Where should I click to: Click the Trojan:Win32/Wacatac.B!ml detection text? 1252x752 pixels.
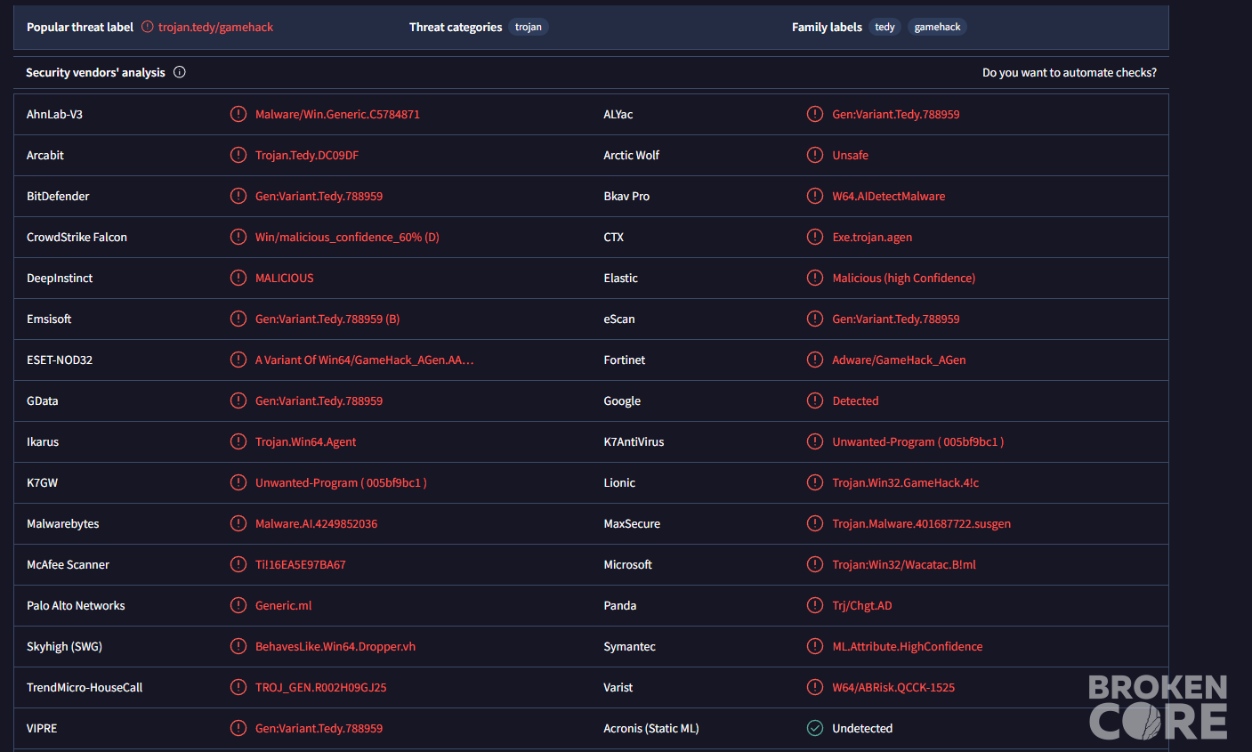point(904,564)
